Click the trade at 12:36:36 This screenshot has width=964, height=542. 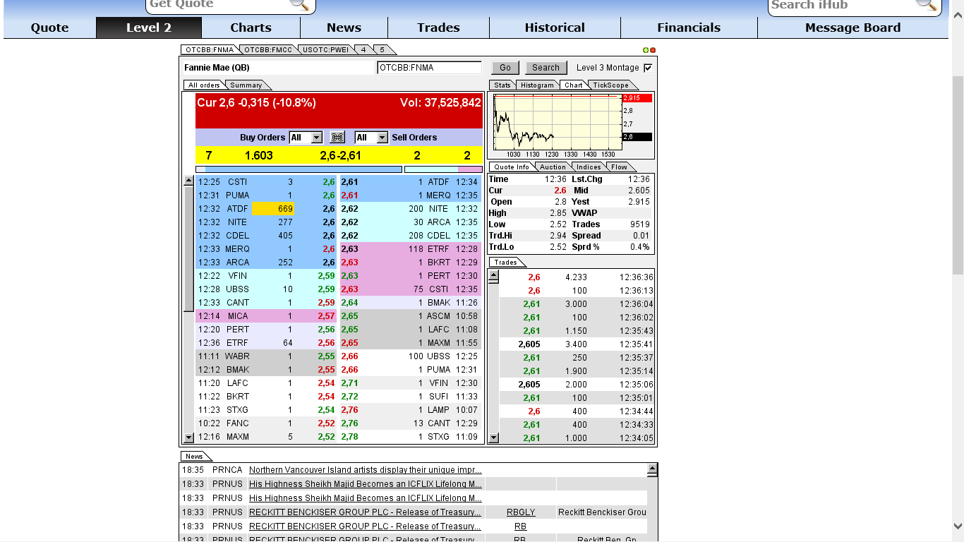tap(577, 277)
